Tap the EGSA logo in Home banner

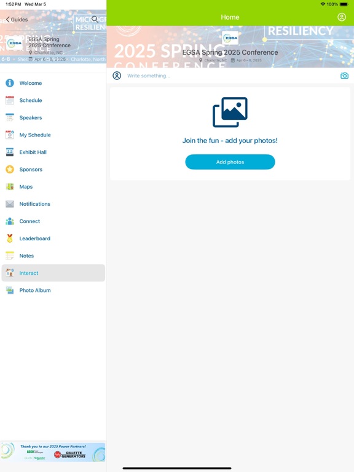coord(230,38)
